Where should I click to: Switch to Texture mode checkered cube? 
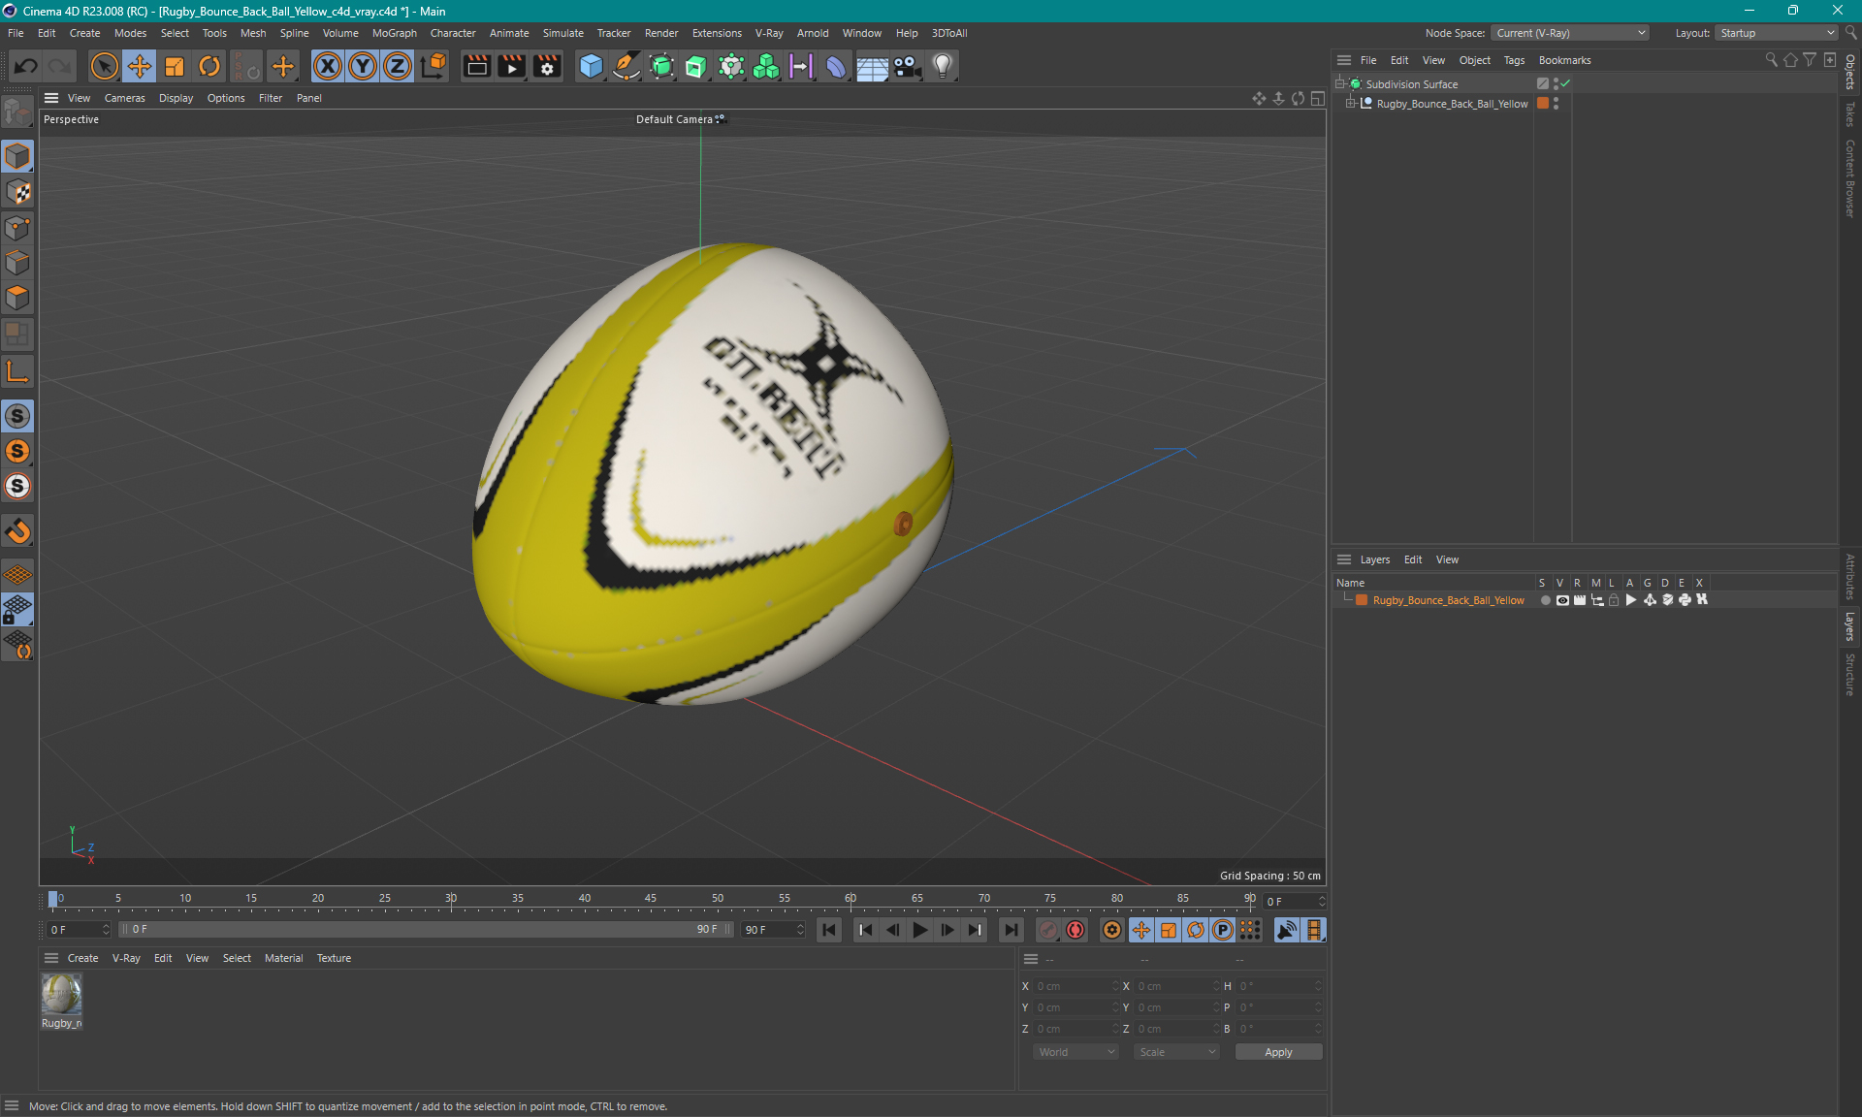pyautogui.click(x=17, y=192)
